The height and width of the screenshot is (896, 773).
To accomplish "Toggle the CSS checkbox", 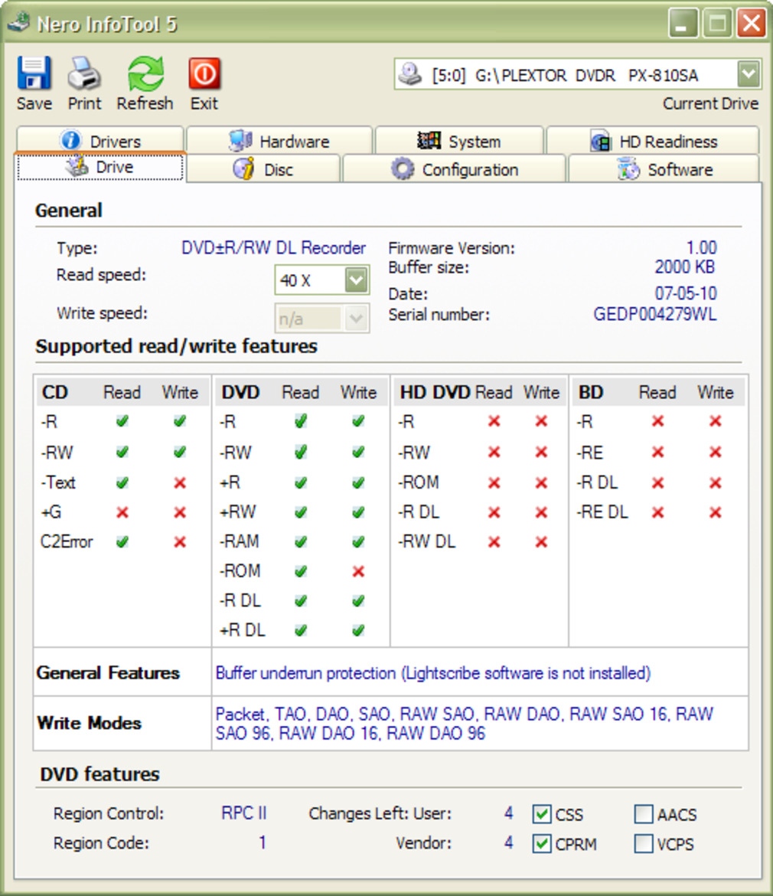I will tap(541, 814).
